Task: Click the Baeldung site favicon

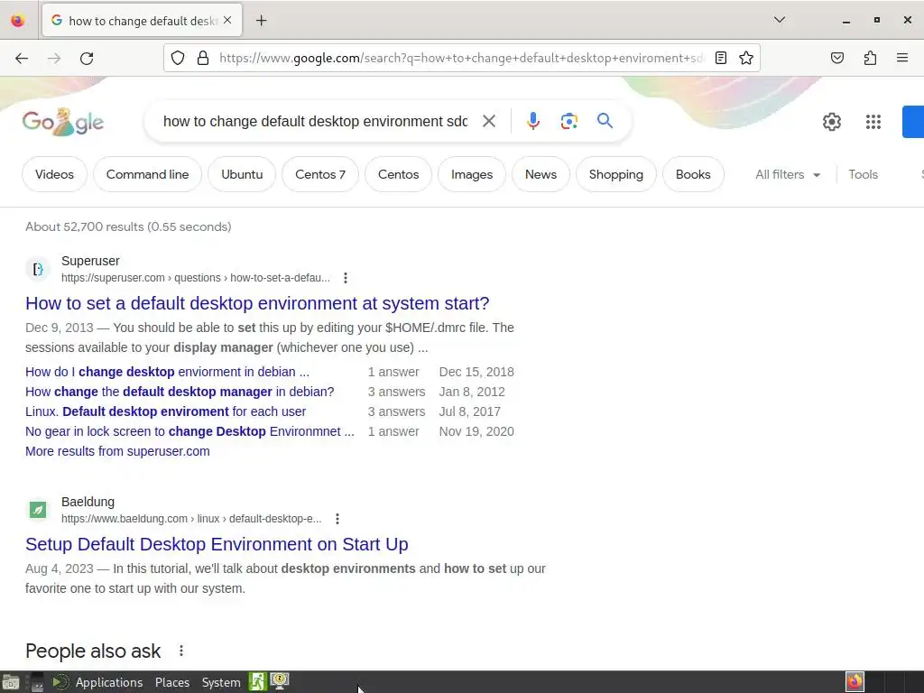Action: (38, 511)
